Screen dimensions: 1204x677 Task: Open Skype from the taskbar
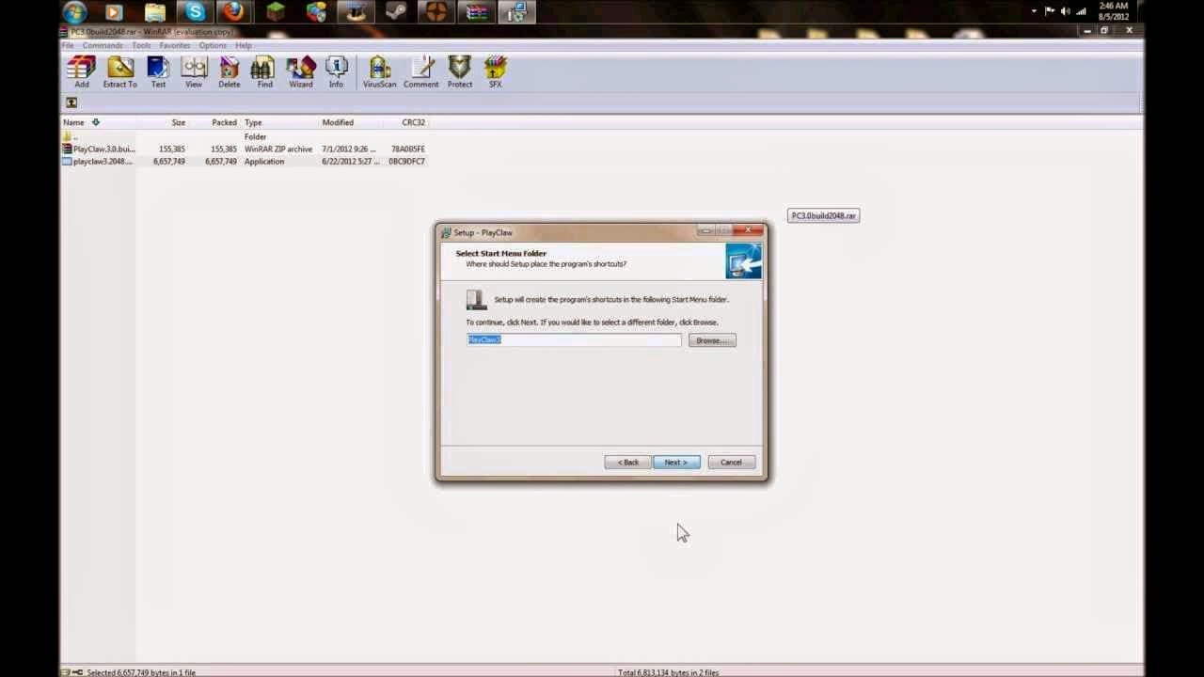click(x=196, y=12)
